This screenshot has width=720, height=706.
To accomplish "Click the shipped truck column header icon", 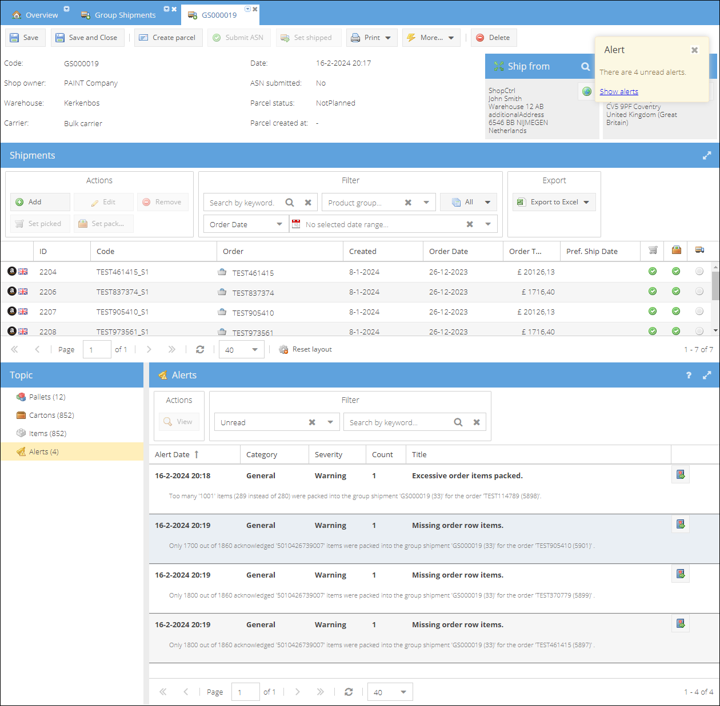I will (x=699, y=250).
